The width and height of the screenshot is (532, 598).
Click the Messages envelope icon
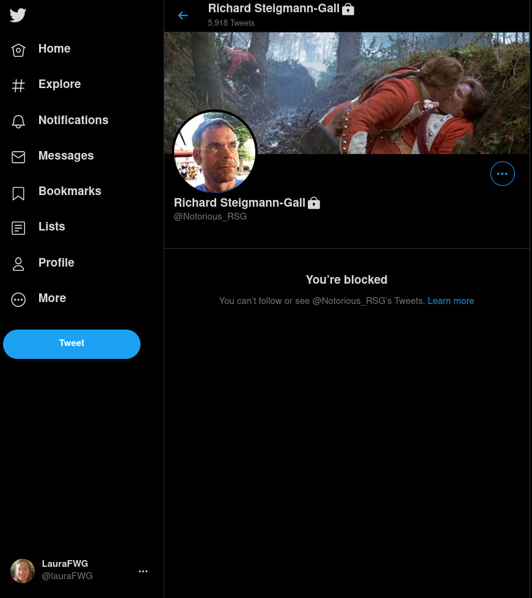point(18,157)
